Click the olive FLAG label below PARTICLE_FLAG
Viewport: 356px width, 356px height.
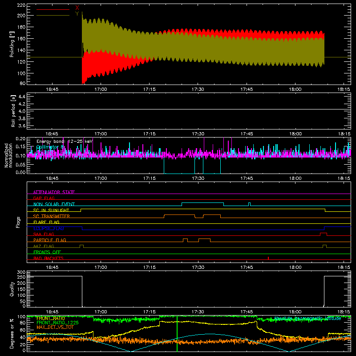44,246
